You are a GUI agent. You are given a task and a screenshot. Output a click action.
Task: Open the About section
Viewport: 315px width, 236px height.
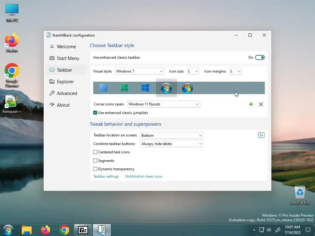(66, 105)
